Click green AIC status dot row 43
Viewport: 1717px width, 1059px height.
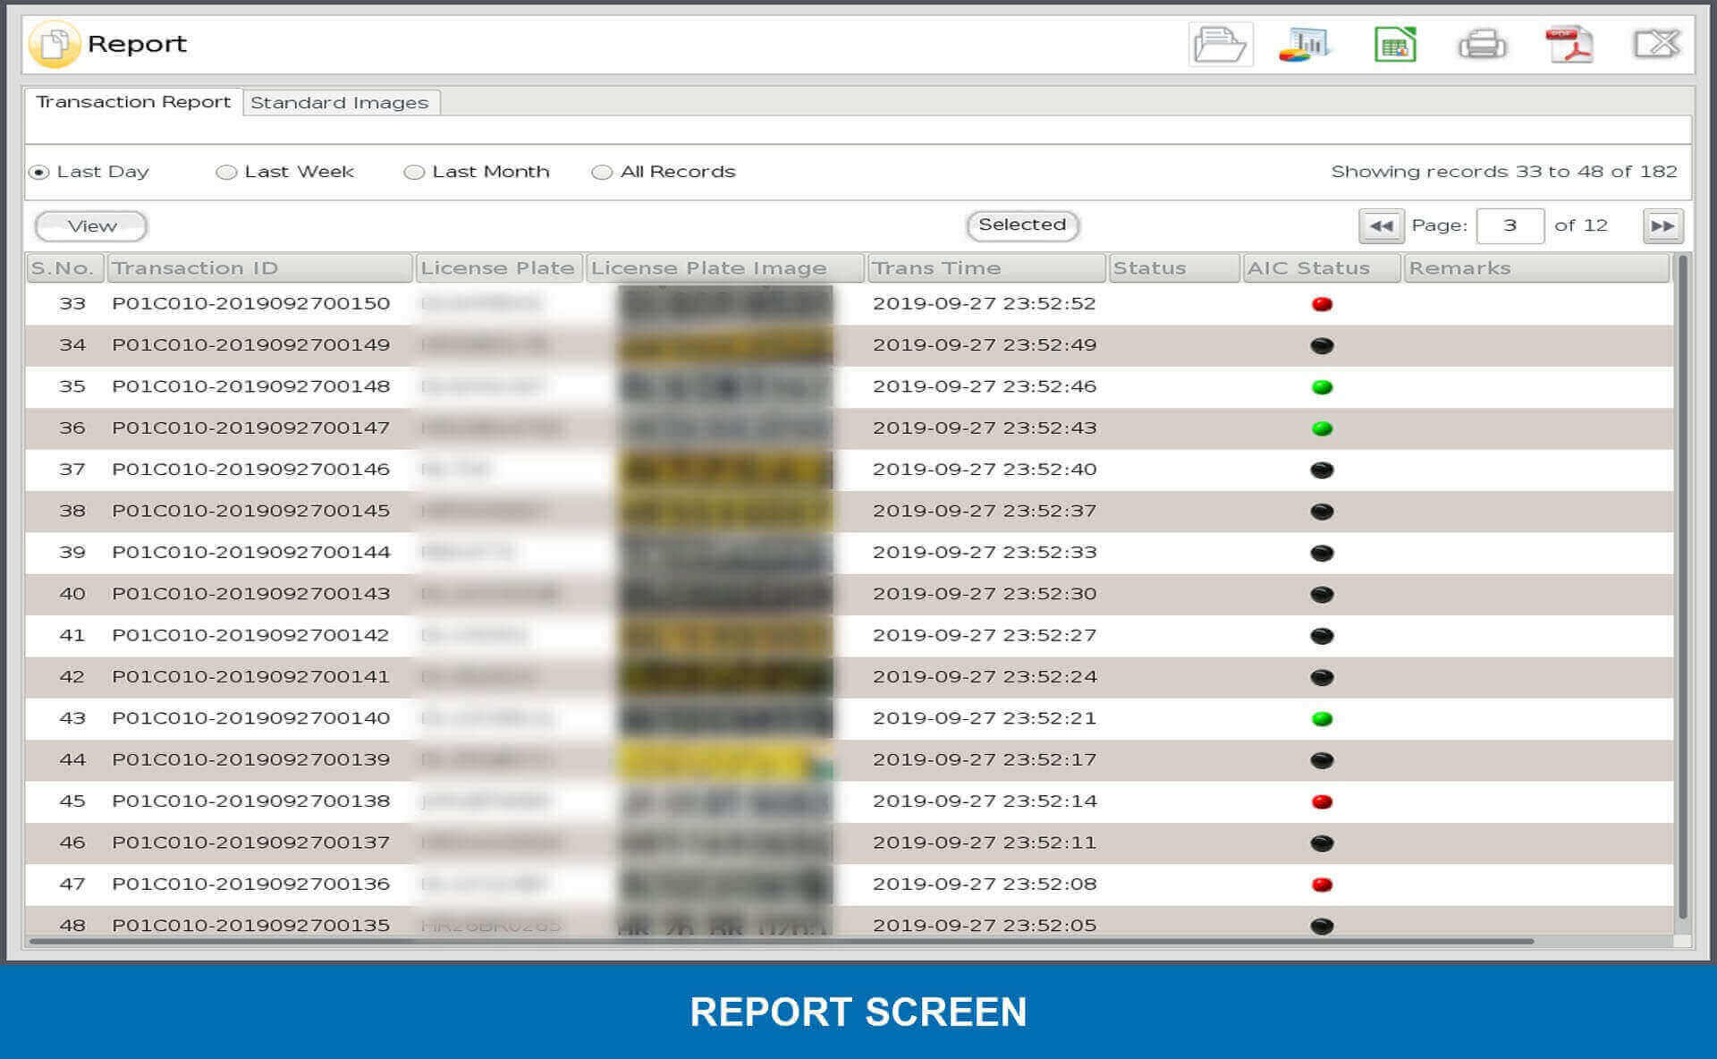tap(1322, 719)
